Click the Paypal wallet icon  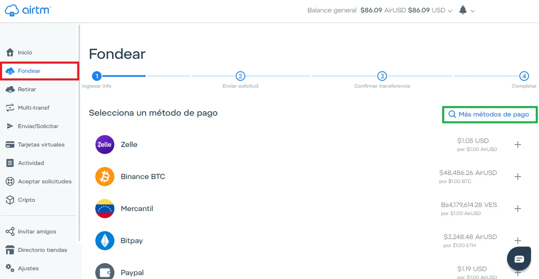pos(105,272)
